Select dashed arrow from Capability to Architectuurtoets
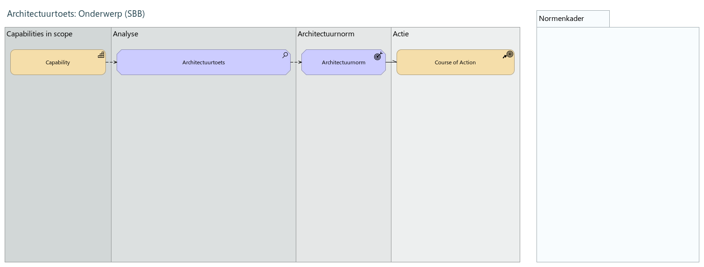The width and height of the screenshot is (704, 267). point(111,62)
